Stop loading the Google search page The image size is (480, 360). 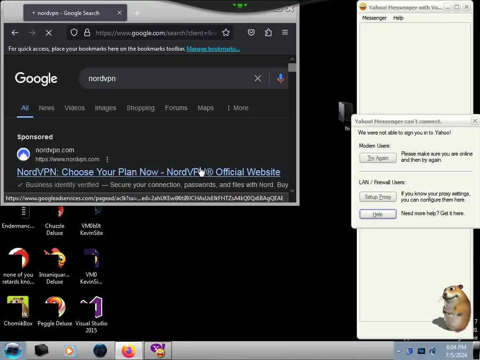[x=49, y=33]
